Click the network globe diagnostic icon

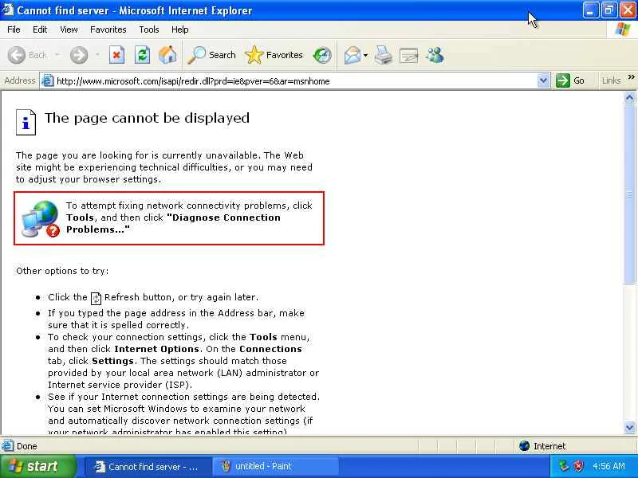41,218
